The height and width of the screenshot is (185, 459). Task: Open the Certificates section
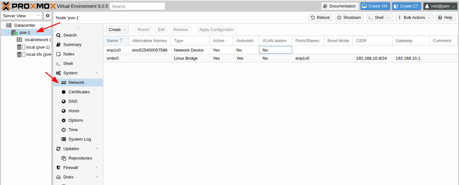pyautogui.click(x=78, y=92)
